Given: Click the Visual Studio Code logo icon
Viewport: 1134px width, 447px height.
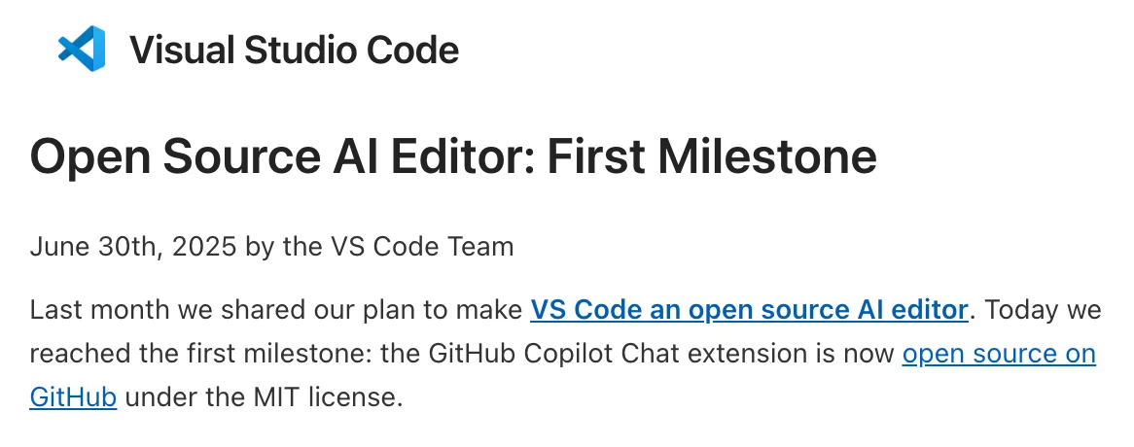Looking at the screenshot, I should [81, 49].
